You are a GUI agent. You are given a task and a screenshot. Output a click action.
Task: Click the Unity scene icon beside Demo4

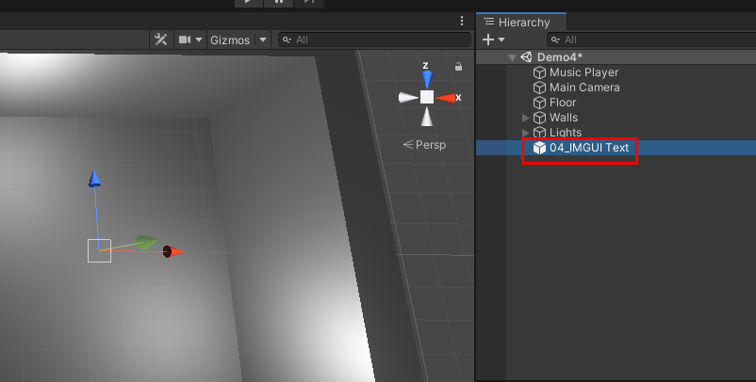click(x=527, y=57)
